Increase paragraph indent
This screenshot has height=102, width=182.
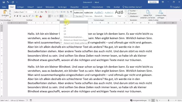point(64,12)
